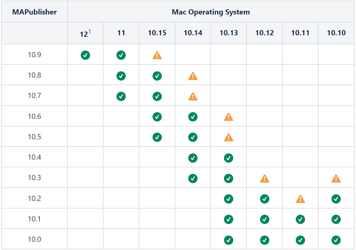Select the MAPublisher 10.3 row label
356x250 pixels.
pyautogui.click(x=34, y=178)
